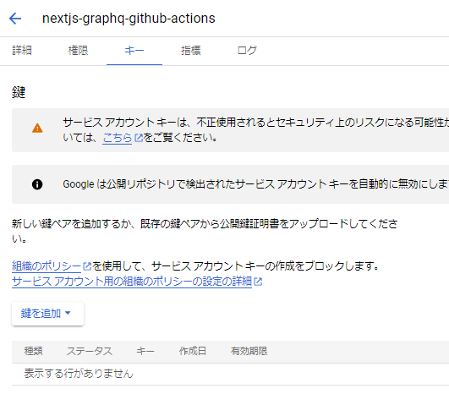Click the 作成日 column header
This screenshot has width=449, height=405.
point(193,351)
